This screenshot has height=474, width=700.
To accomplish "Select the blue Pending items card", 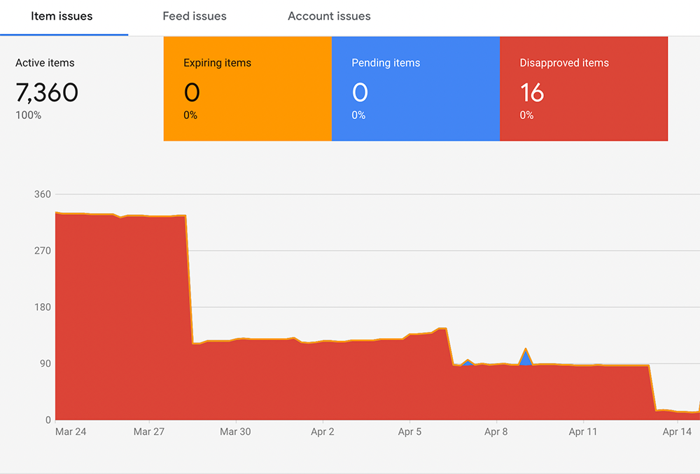I will coord(416,89).
